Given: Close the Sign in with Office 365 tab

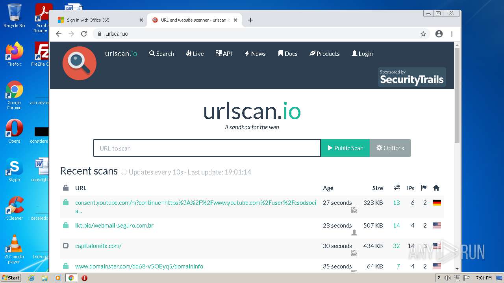Looking at the screenshot, I should (x=141, y=20).
